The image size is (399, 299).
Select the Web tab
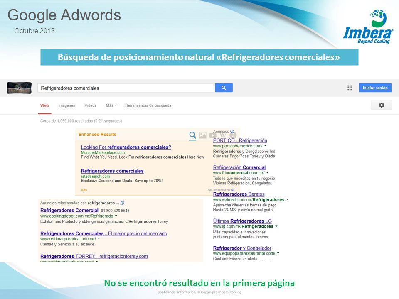coord(44,105)
